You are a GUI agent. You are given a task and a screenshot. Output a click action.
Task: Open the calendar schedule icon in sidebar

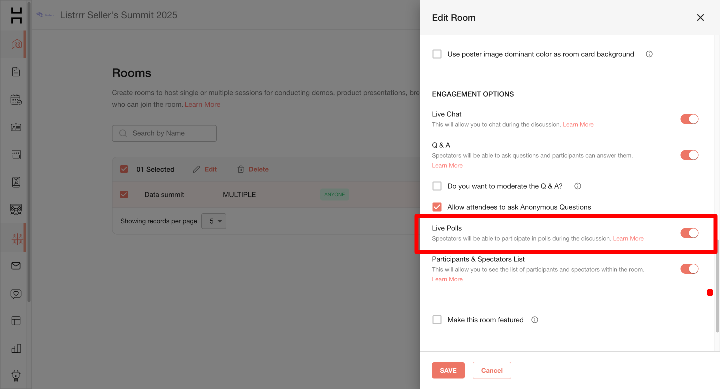pyautogui.click(x=16, y=99)
